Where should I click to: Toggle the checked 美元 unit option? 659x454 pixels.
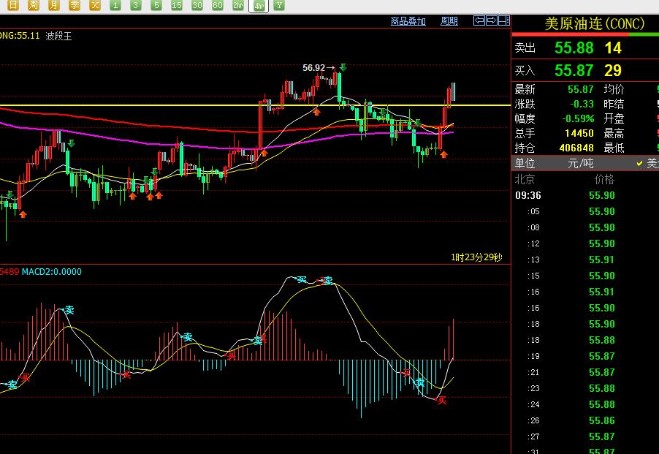[647, 164]
